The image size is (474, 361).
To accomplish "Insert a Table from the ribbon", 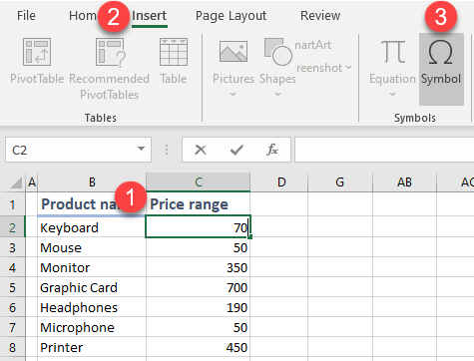I will (x=174, y=61).
